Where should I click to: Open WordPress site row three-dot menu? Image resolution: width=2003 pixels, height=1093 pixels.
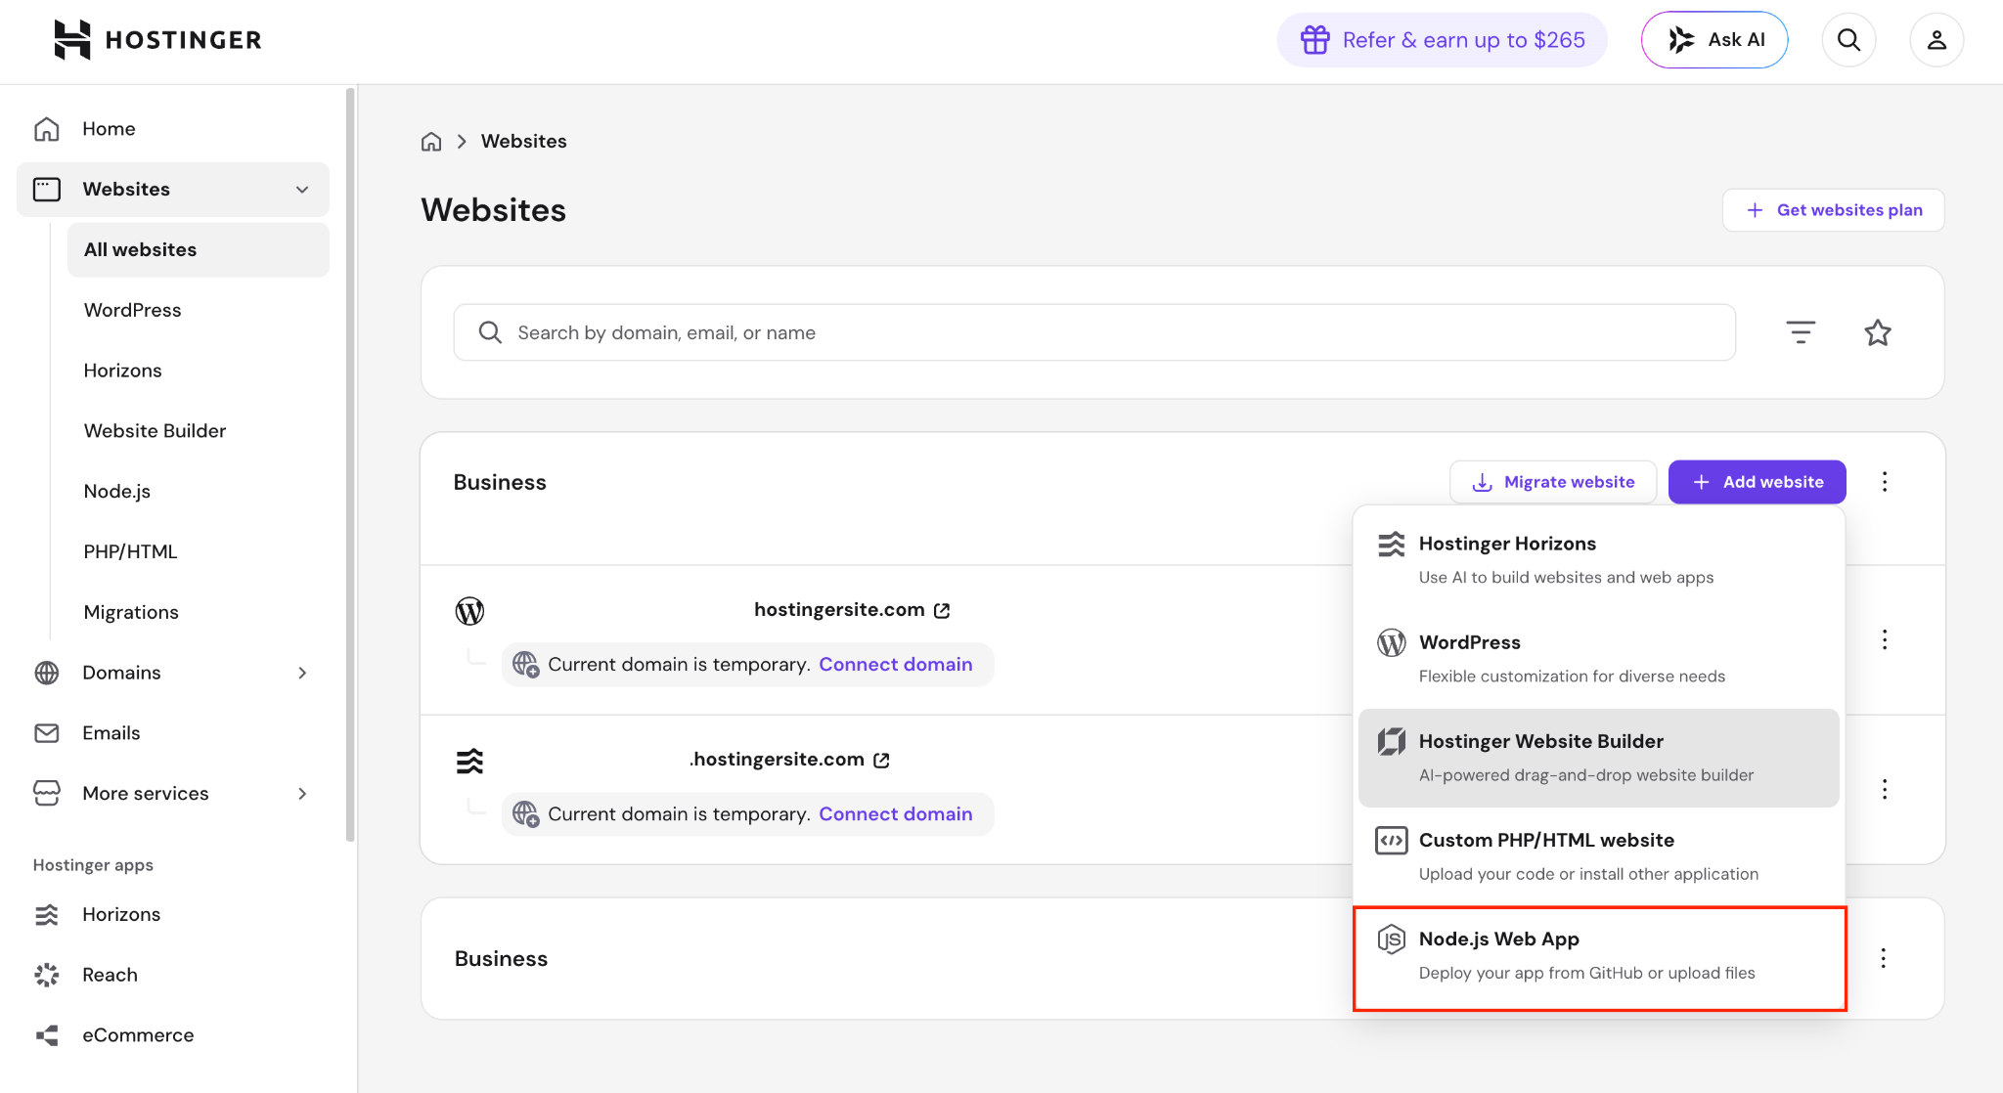click(1885, 640)
